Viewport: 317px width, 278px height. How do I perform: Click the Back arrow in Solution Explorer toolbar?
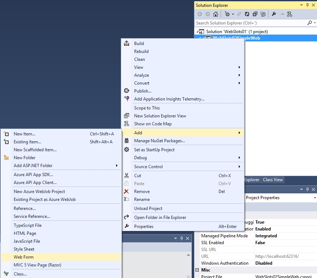[200, 14]
